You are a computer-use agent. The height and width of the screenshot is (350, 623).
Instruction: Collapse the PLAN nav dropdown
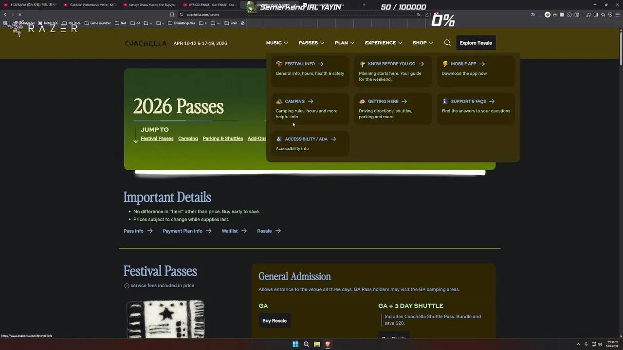[x=345, y=43]
